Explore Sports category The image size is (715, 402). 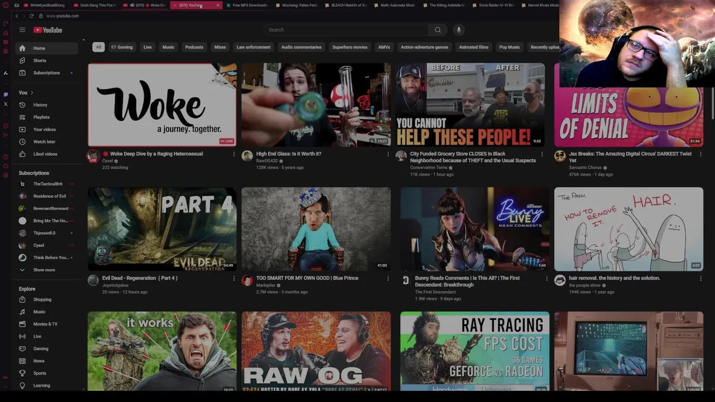coord(47,373)
